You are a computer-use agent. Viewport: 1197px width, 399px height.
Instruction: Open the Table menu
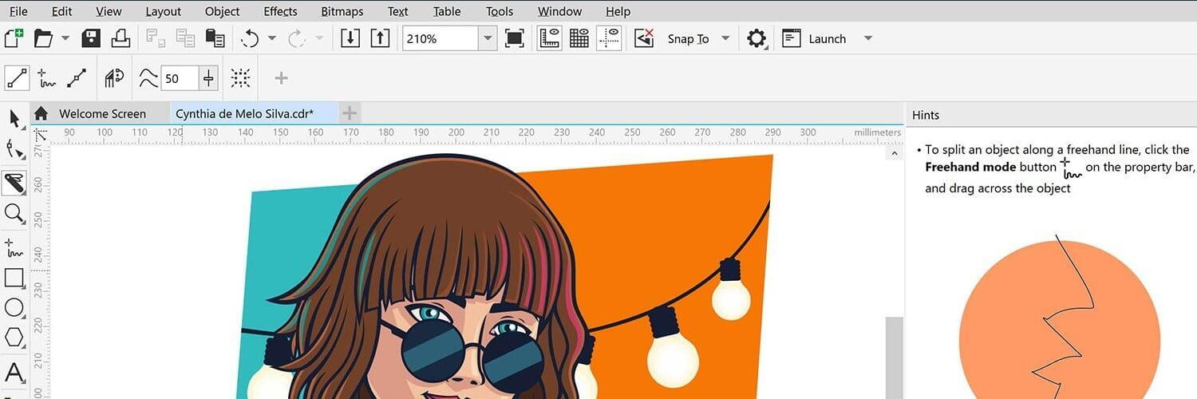pos(447,11)
